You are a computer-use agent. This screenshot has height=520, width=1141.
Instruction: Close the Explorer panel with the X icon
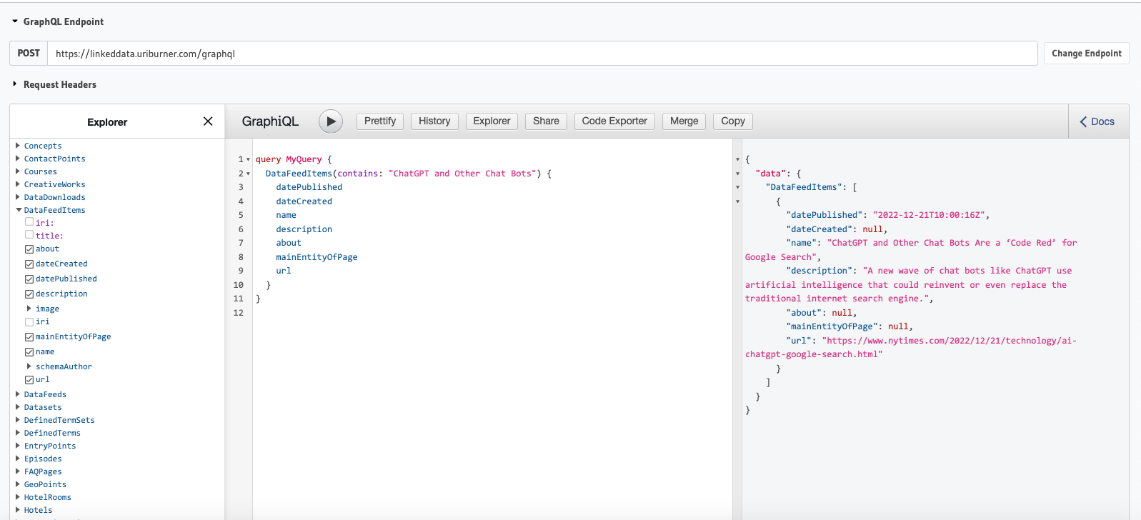coord(208,121)
